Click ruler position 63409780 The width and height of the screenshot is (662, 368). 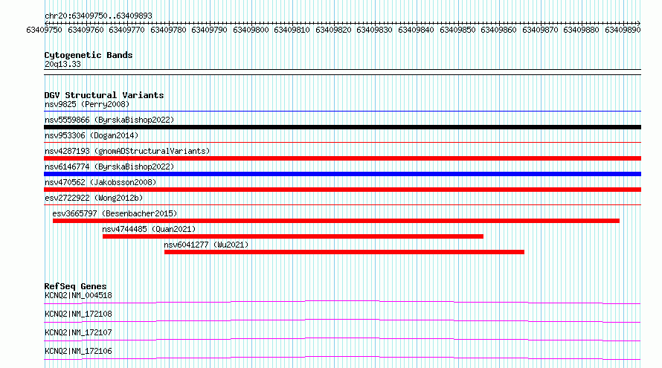(x=168, y=30)
